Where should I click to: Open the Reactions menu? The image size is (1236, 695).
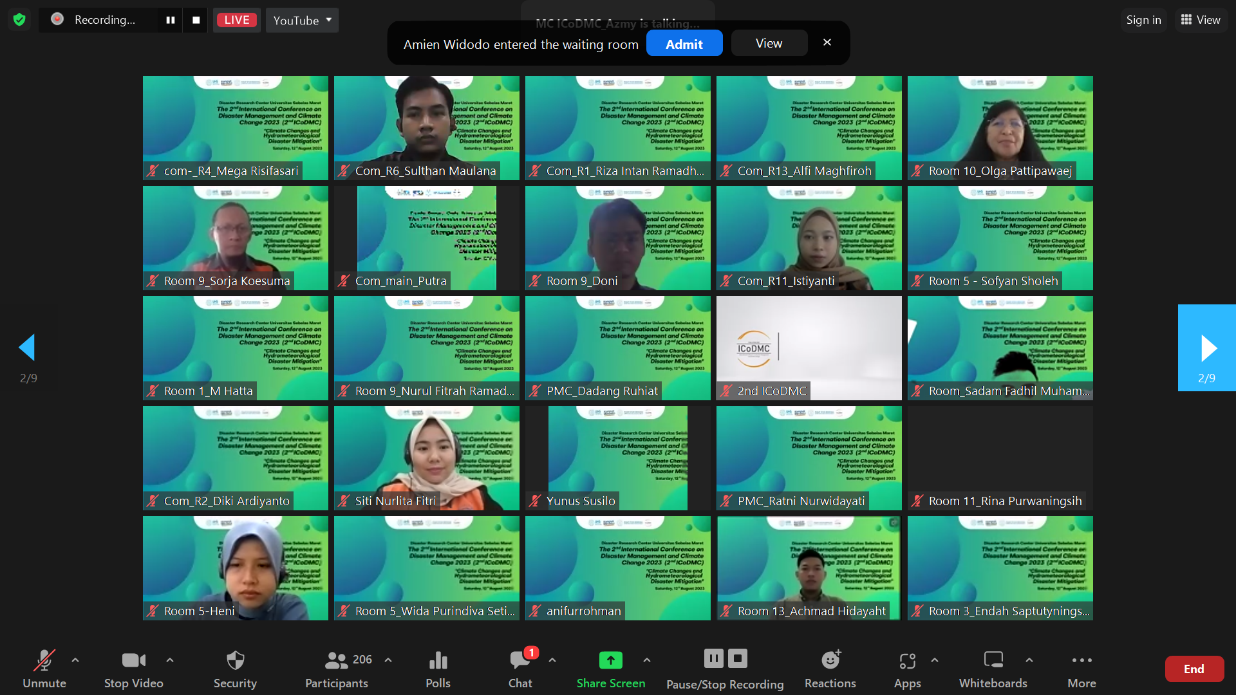click(x=830, y=669)
